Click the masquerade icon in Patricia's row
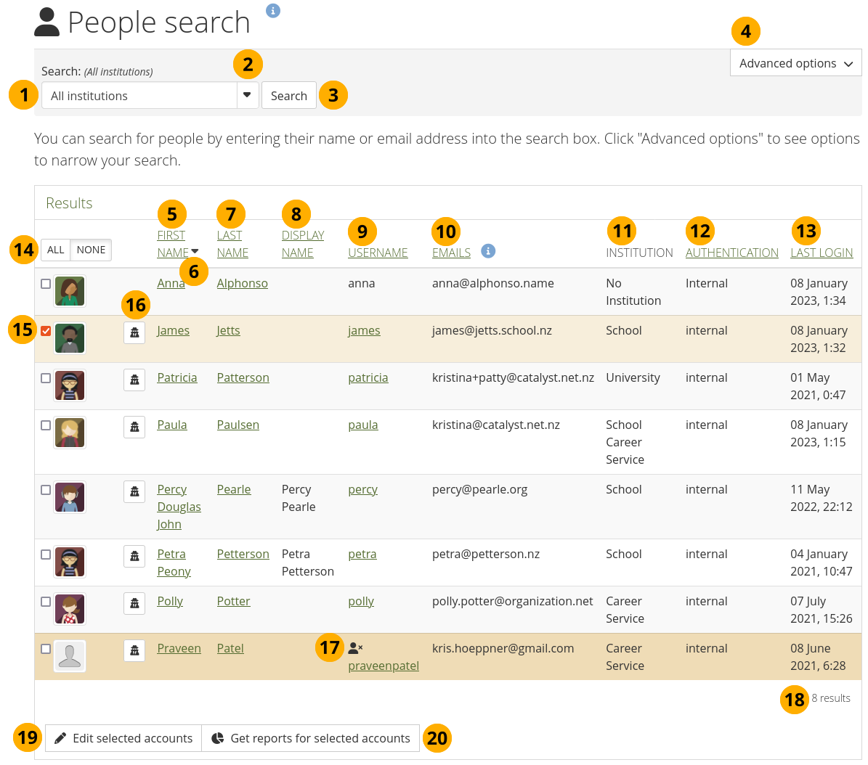 click(134, 380)
